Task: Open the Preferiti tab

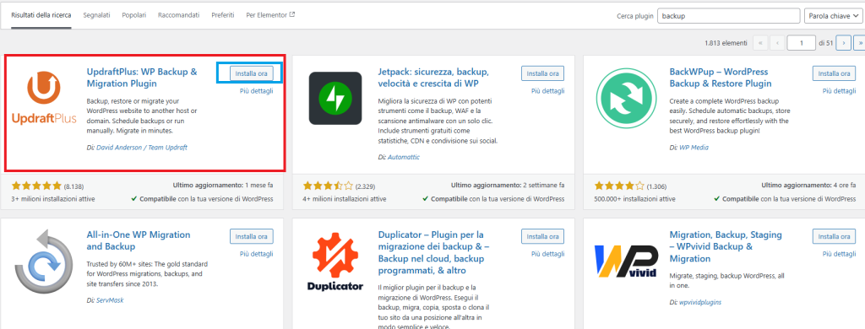Action: click(223, 15)
